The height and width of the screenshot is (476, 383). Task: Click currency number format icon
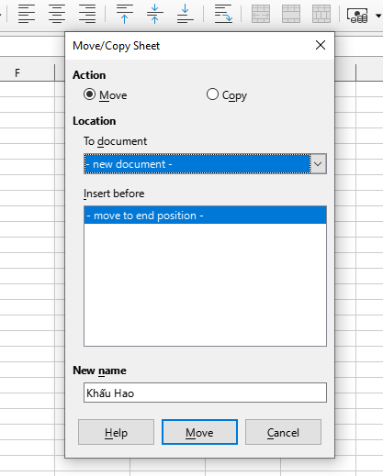tap(357, 15)
